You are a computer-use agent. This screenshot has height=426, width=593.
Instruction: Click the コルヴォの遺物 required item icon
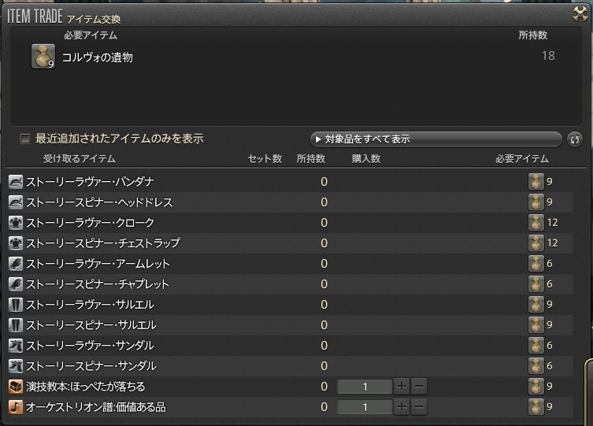pyautogui.click(x=43, y=57)
